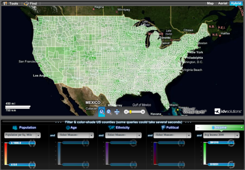Reset Ethnicity lower bound refresh icon
The width and height of the screenshot is (245, 170).
coord(133,164)
